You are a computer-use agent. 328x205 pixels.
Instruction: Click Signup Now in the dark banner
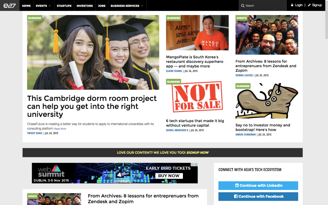tap(197, 153)
